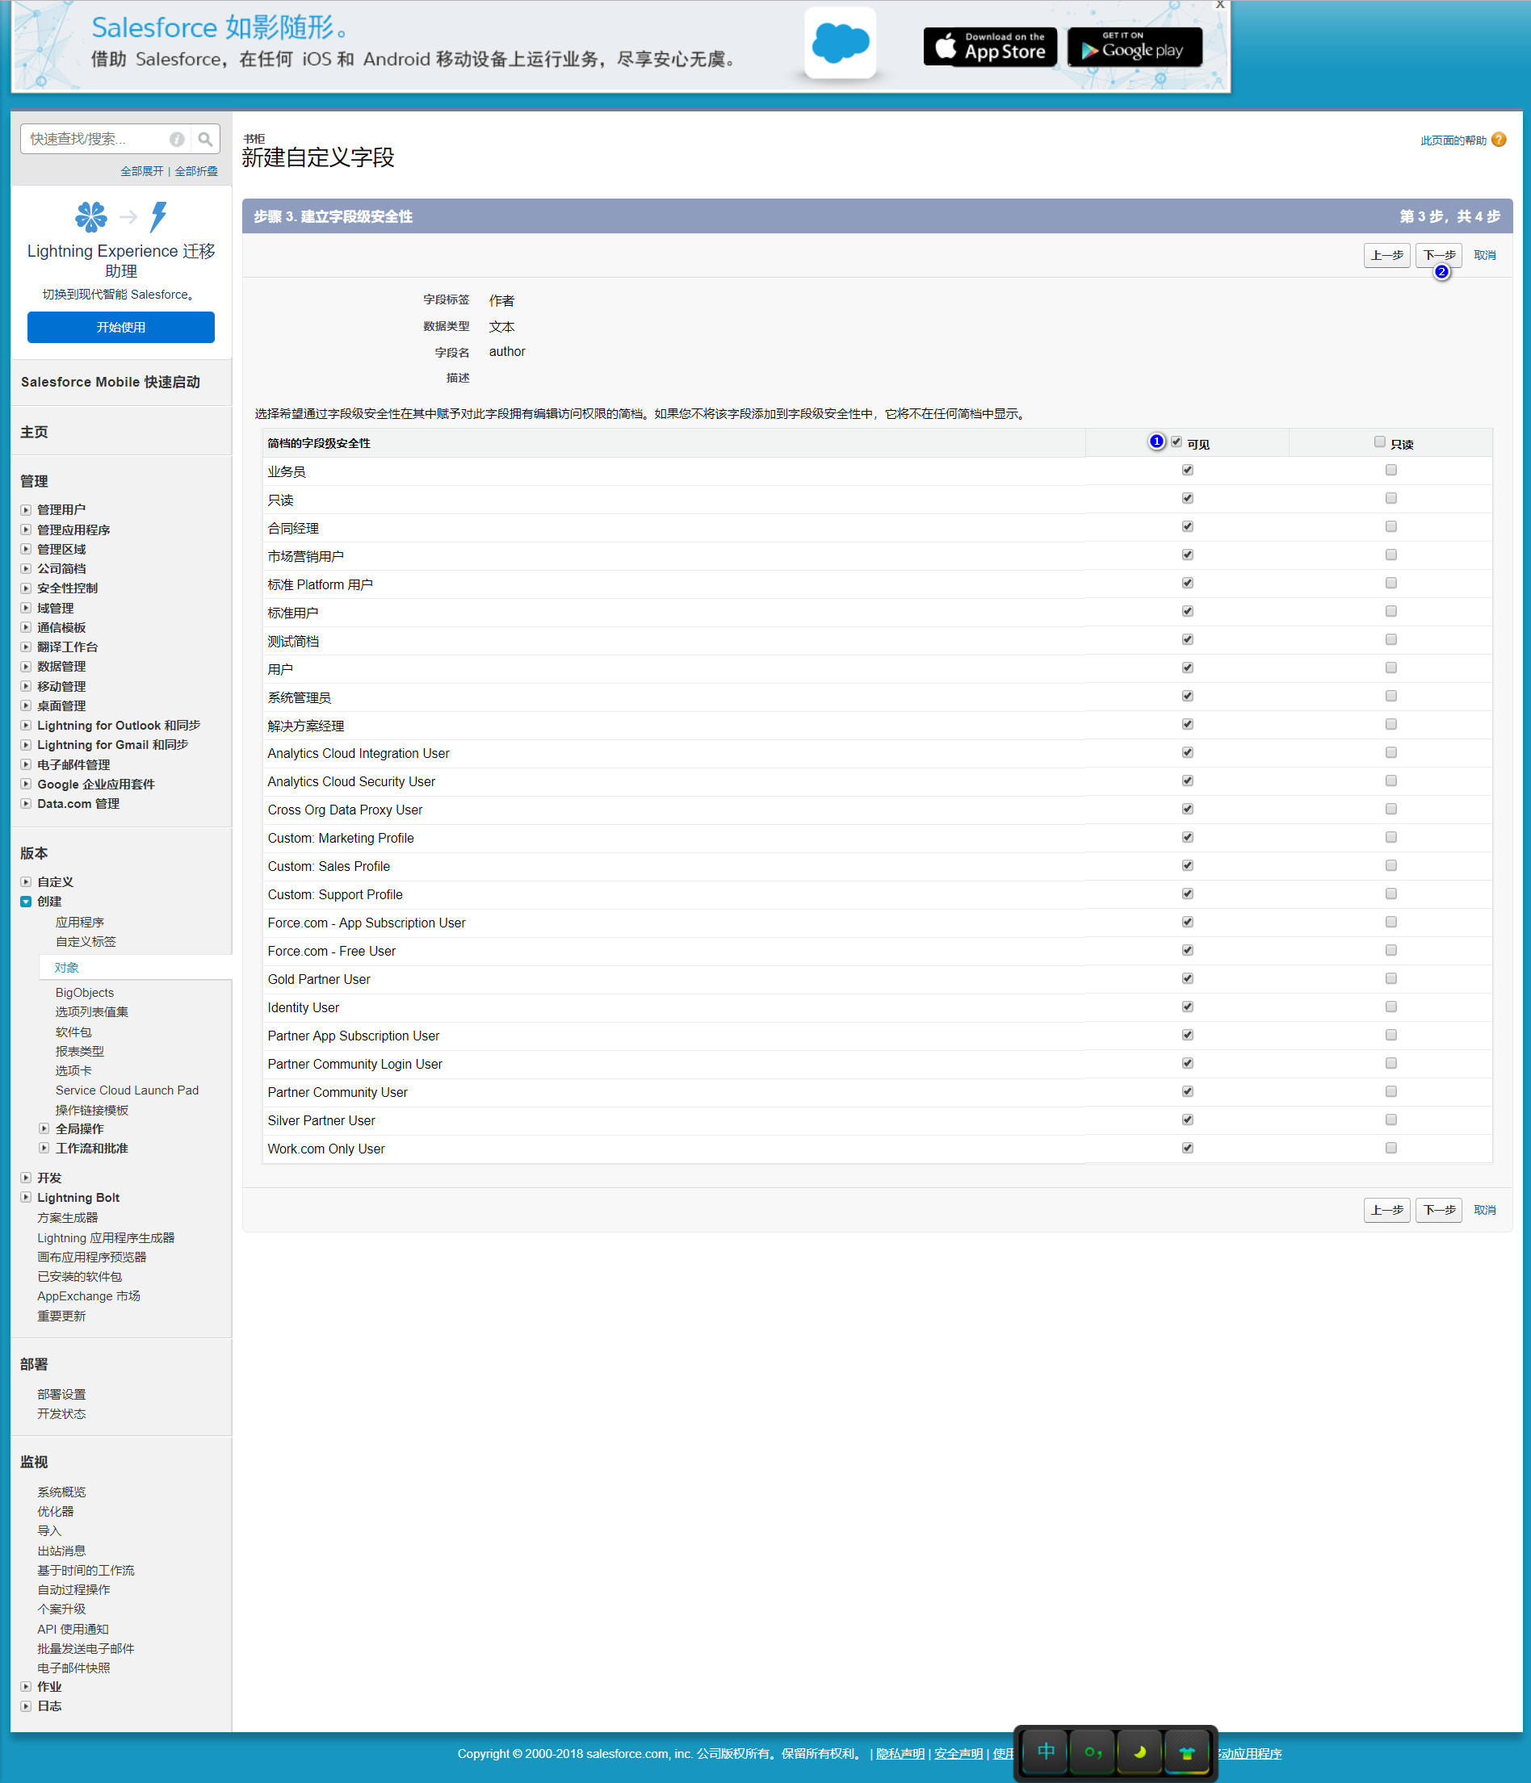Open 安全声明 footer link
The image size is (1531, 1783).
pyautogui.click(x=958, y=1754)
